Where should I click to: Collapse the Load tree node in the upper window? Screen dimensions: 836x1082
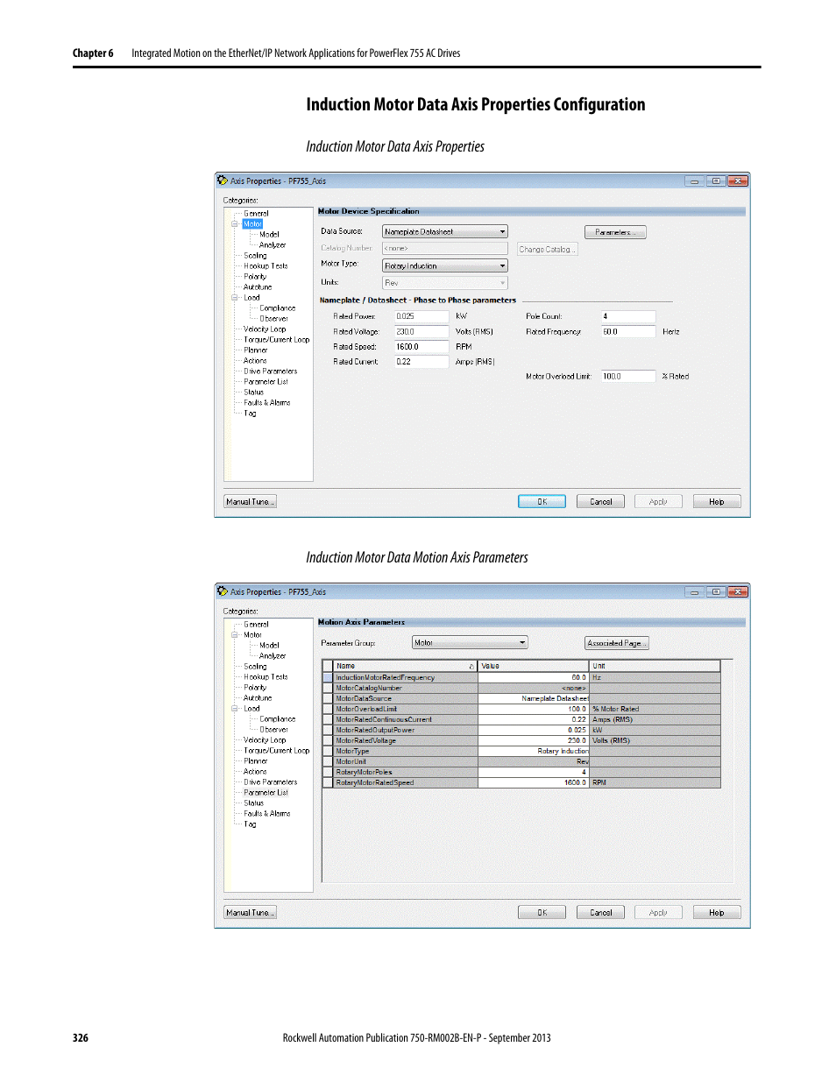point(235,298)
